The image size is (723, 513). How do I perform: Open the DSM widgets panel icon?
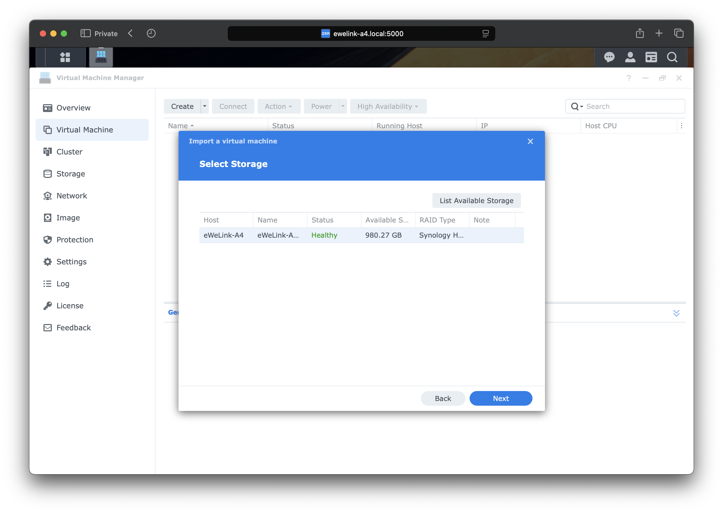point(651,57)
